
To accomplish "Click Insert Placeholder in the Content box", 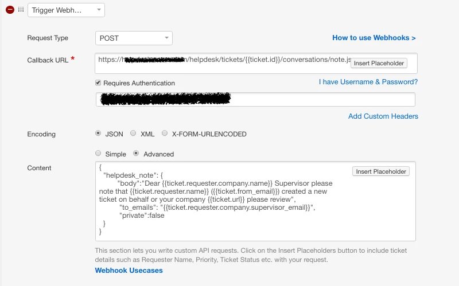I will pyautogui.click(x=381, y=171).
